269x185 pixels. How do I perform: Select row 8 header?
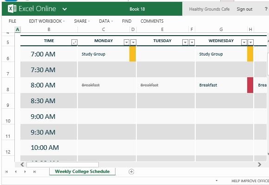coord(8,86)
